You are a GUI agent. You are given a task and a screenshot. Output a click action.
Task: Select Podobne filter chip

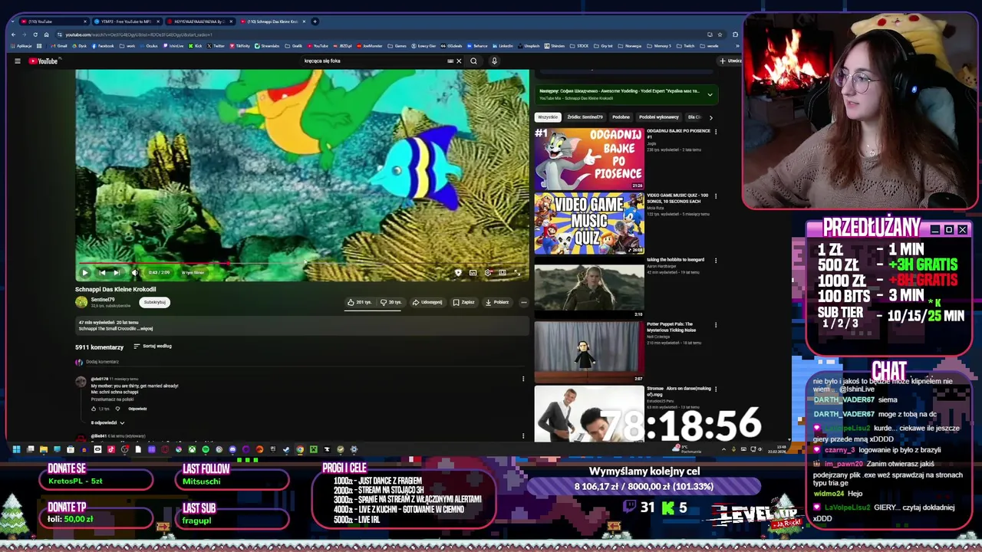coord(621,117)
